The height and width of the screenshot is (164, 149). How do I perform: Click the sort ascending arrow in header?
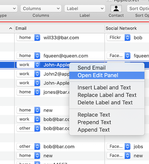point(11,28)
